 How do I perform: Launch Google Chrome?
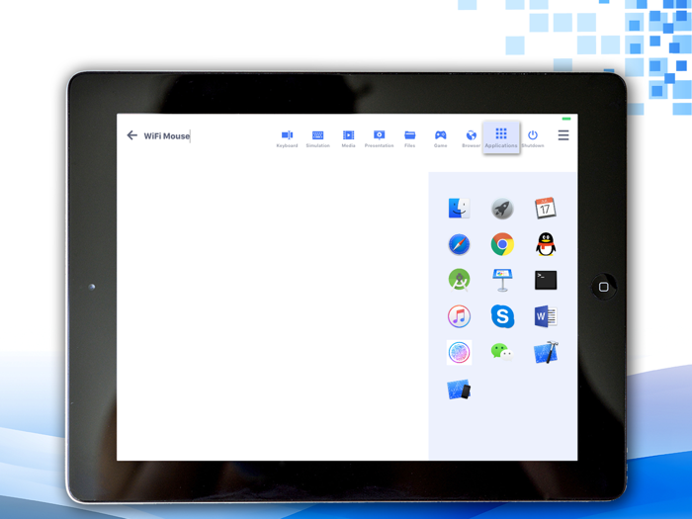coord(502,244)
